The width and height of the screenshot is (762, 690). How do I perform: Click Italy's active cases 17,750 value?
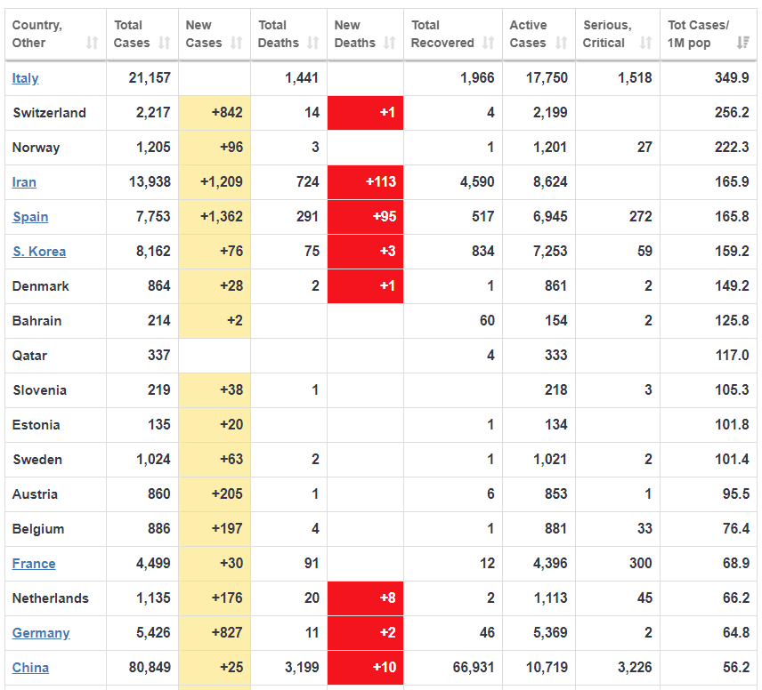click(x=547, y=77)
